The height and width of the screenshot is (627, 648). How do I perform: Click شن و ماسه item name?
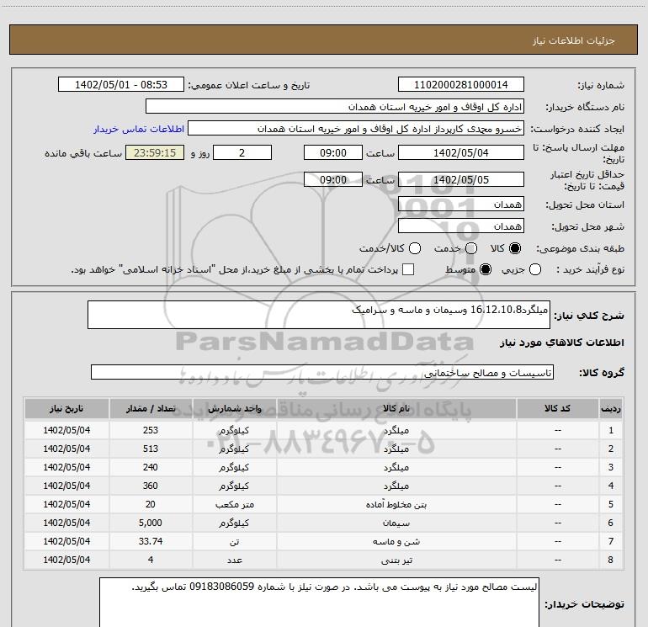pos(396,541)
